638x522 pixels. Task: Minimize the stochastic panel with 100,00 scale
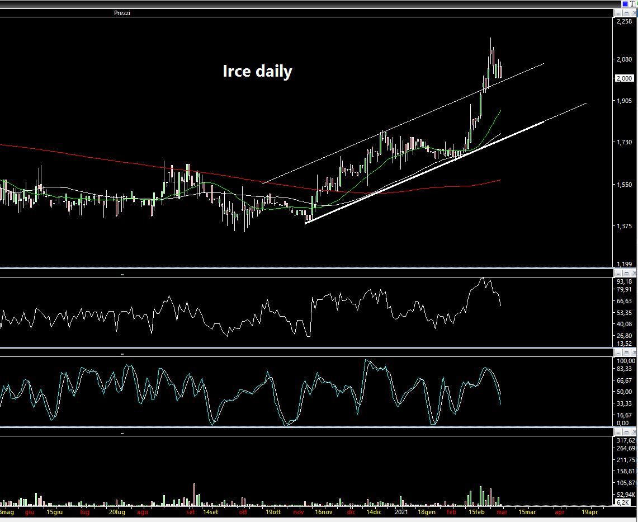(618, 352)
